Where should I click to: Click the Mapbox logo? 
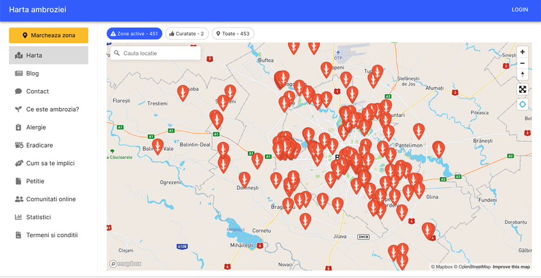125,263
